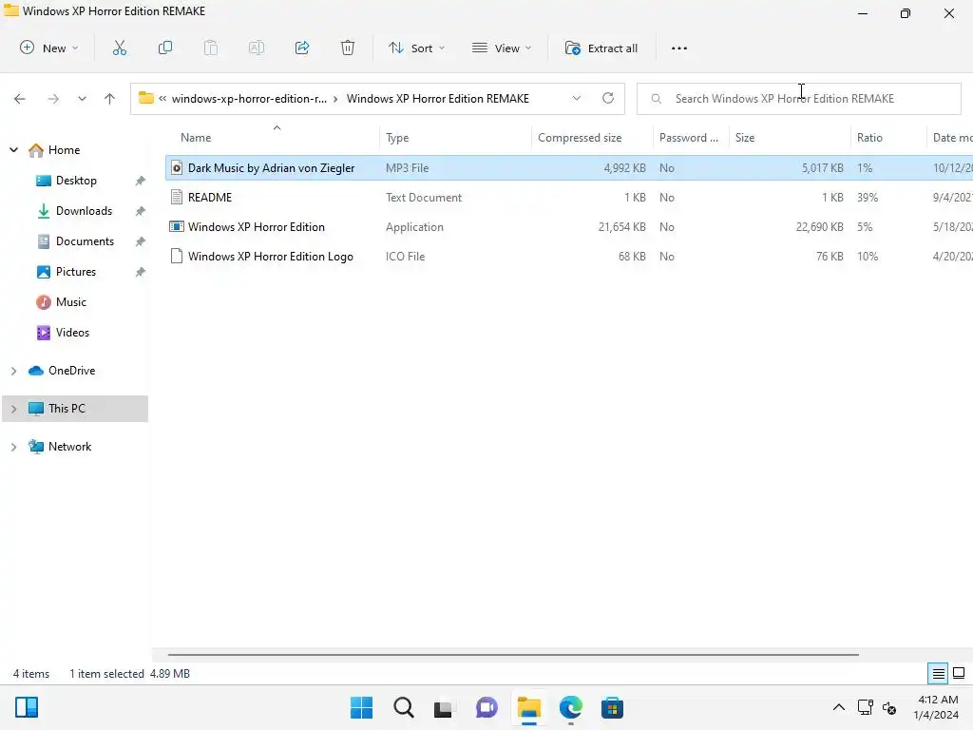Click the 21,654 KB compressed size cell

[x=621, y=227]
